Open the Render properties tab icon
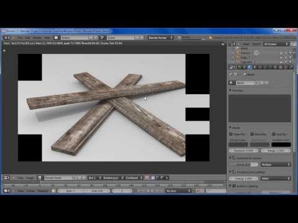298x223 pixels. 240,67
